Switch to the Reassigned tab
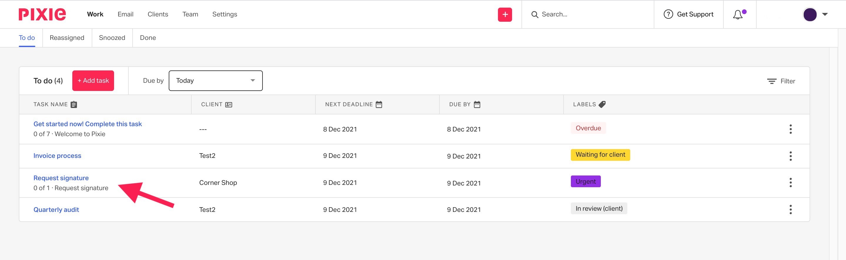This screenshot has height=260, width=846. [67, 38]
